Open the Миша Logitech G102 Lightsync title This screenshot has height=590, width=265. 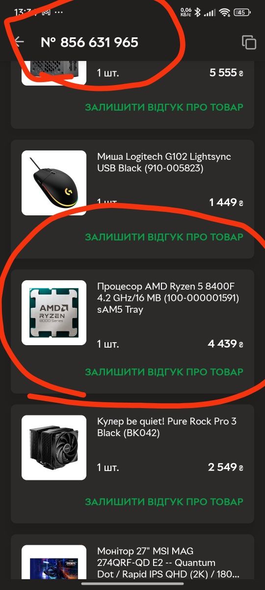click(x=164, y=163)
